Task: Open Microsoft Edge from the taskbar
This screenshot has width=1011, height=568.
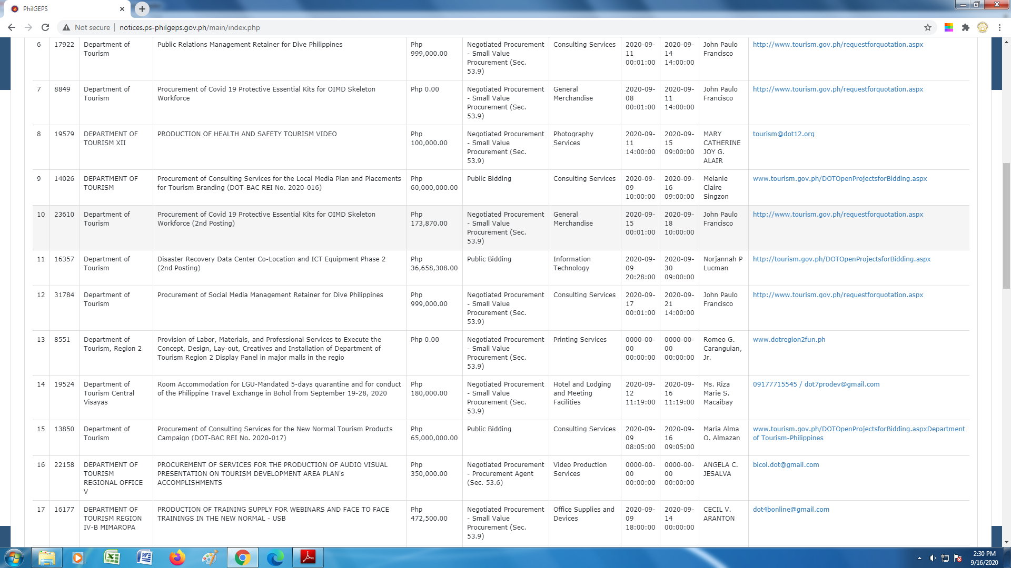Action: point(275,557)
